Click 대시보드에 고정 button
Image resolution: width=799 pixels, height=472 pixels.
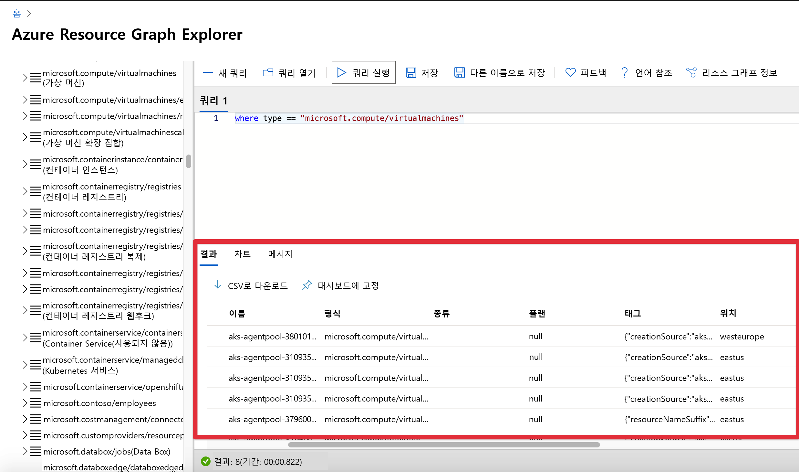(x=340, y=285)
